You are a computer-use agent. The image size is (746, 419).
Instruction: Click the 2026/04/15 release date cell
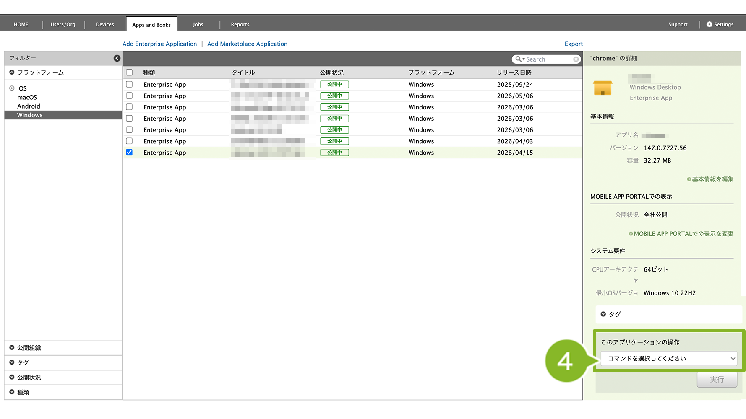click(515, 153)
